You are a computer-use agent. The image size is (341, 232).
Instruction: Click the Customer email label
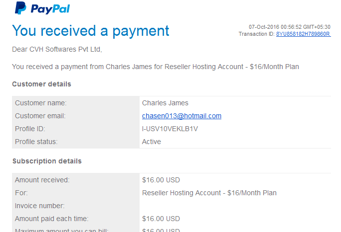coord(40,116)
